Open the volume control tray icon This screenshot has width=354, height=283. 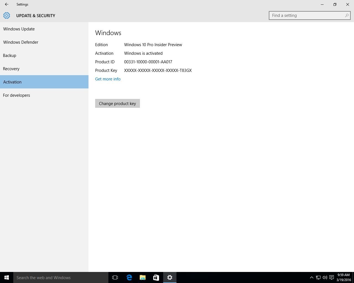click(325, 277)
